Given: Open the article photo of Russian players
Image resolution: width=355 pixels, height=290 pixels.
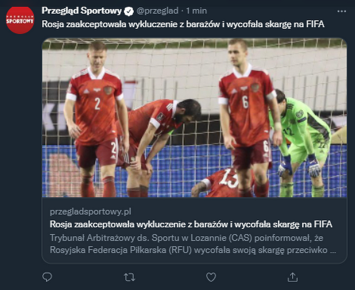Looking at the screenshot, I should tap(195, 118).
